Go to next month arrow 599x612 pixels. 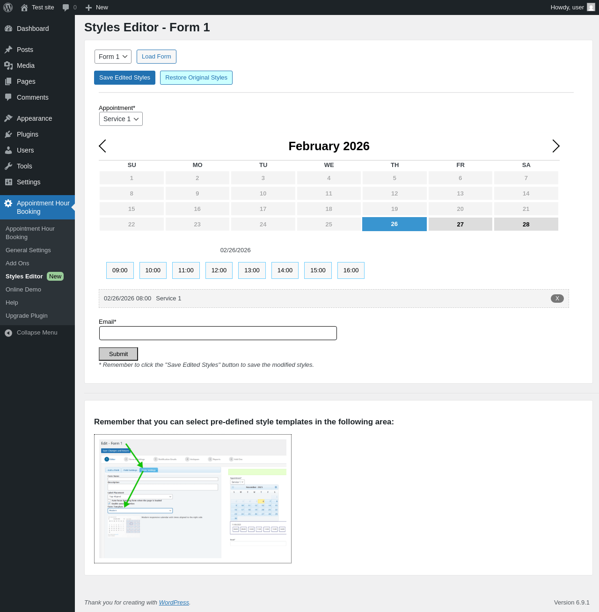(x=556, y=146)
